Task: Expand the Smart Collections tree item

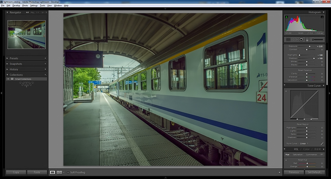Action: tap(8, 79)
